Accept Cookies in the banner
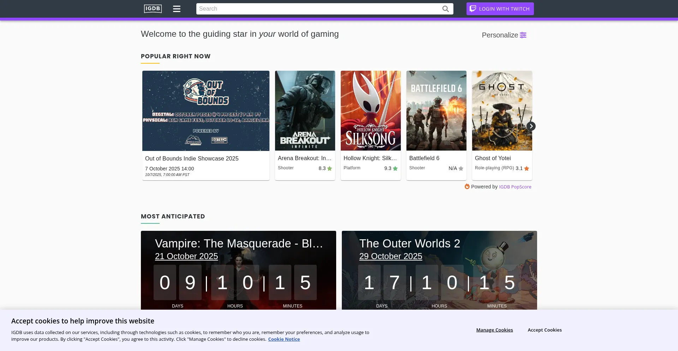The height and width of the screenshot is (351, 678). pyautogui.click(x=545, y=330)
